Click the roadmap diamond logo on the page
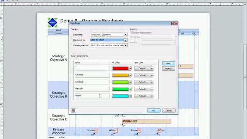 [x=52, y=22]
